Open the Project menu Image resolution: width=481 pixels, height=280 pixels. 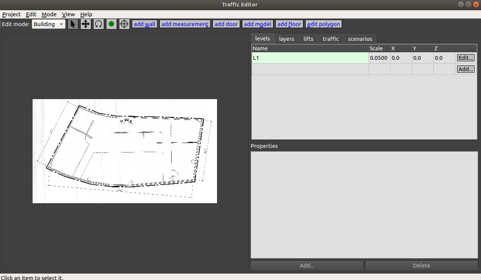point(11,14)
